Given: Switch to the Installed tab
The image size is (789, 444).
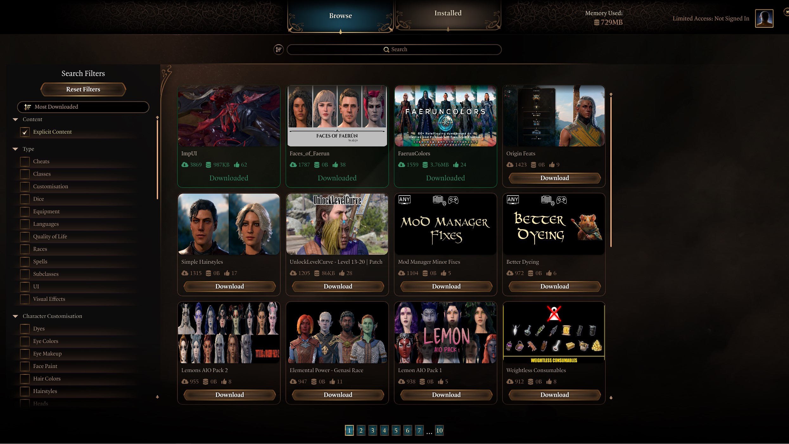Looking at the screenshot, I should pos(448,13).
